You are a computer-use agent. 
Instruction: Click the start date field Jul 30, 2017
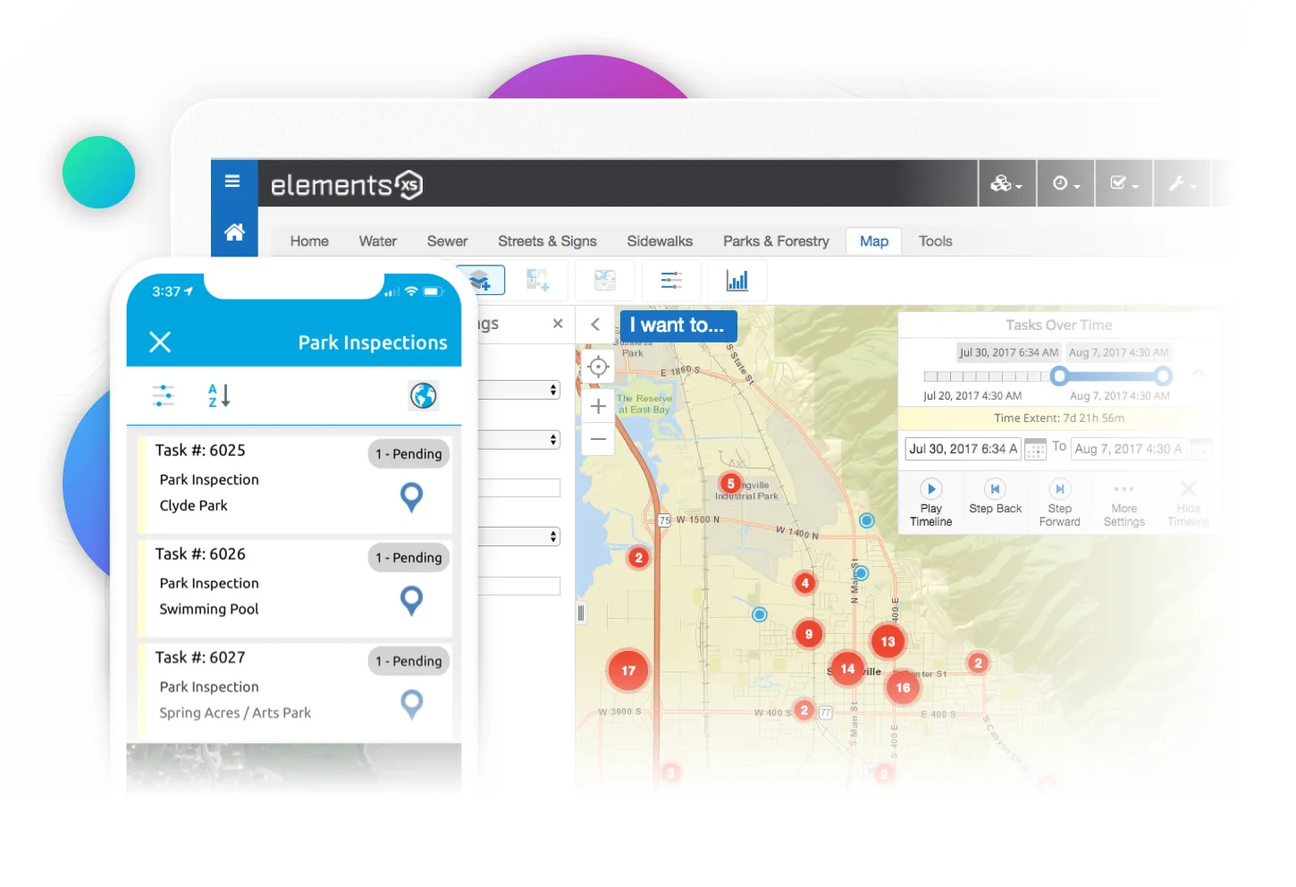tap(963, 449)
